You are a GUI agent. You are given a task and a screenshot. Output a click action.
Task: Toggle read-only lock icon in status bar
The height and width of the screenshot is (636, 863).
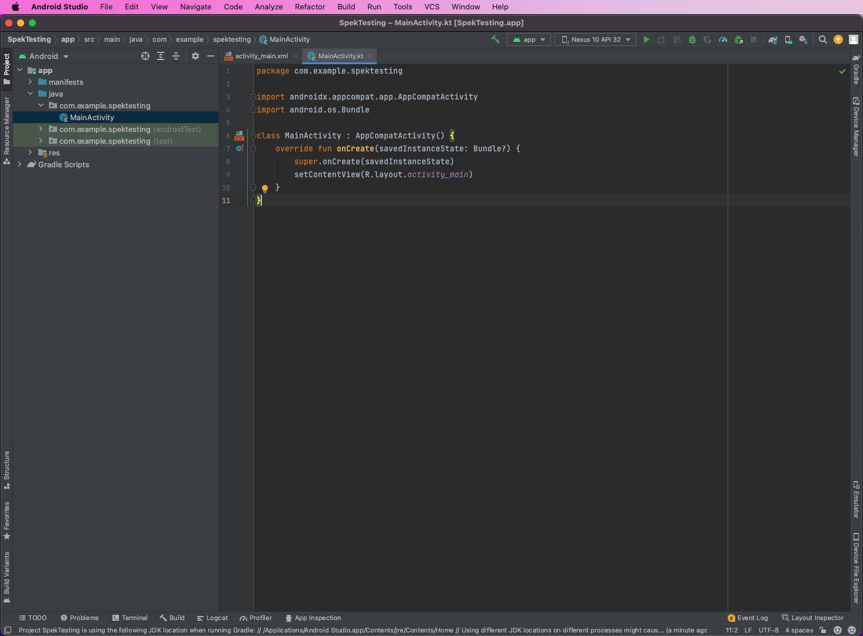(823, 630)
